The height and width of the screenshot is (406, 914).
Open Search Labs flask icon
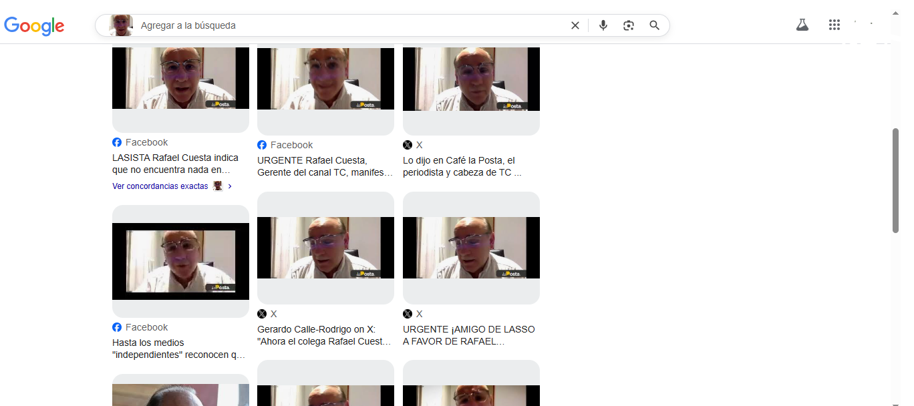(x=802, y=25)
